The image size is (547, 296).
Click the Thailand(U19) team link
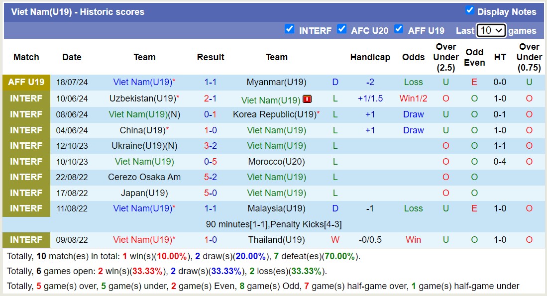276,240
